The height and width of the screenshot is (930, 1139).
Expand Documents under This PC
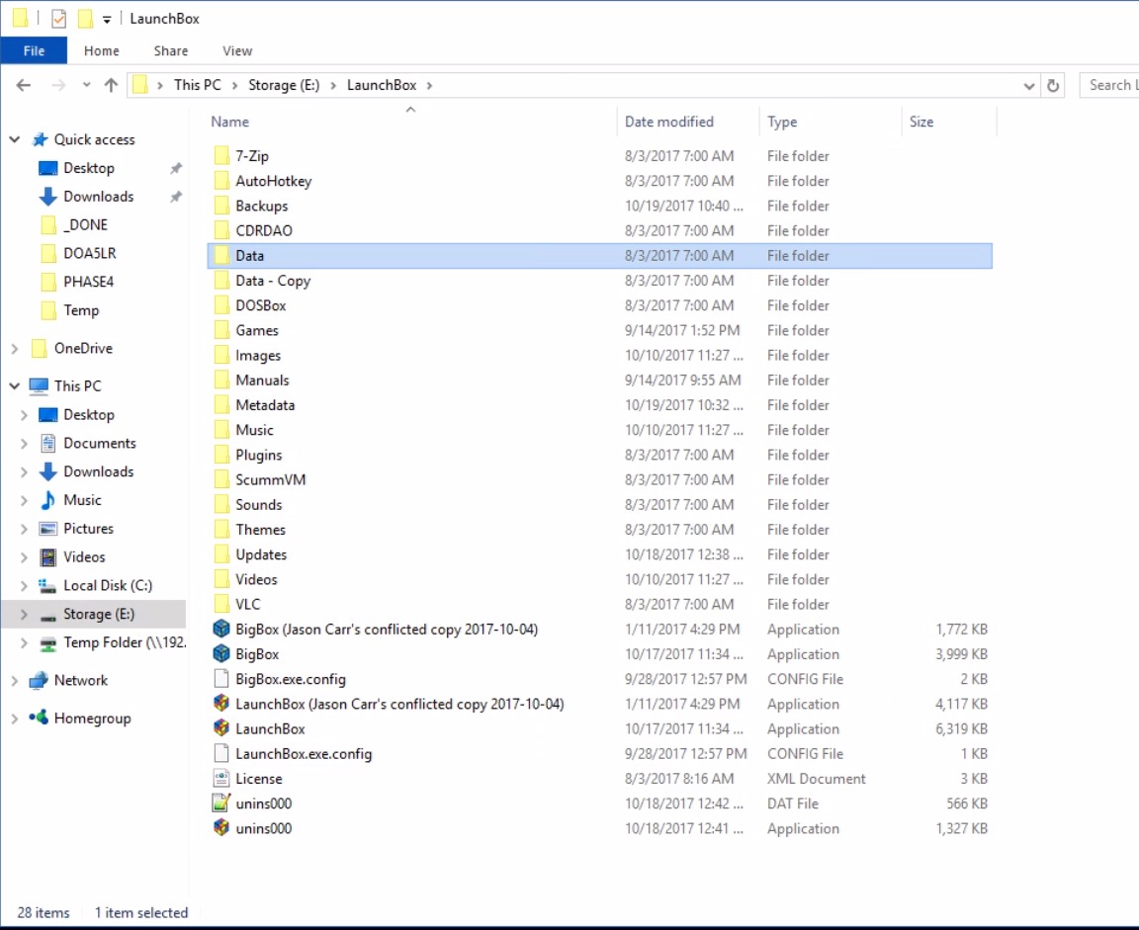coord(24,443)
